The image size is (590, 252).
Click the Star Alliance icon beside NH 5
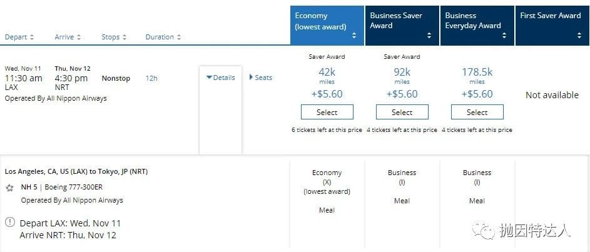(10, 188)
